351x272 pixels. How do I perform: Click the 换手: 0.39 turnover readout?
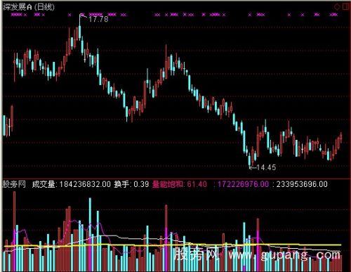(x=131, y=184)
